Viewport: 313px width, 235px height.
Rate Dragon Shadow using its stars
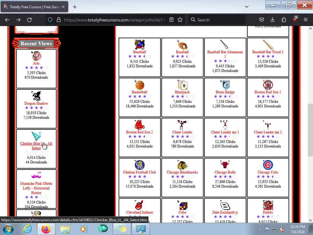pyautogui.click(x=36, y=108)
